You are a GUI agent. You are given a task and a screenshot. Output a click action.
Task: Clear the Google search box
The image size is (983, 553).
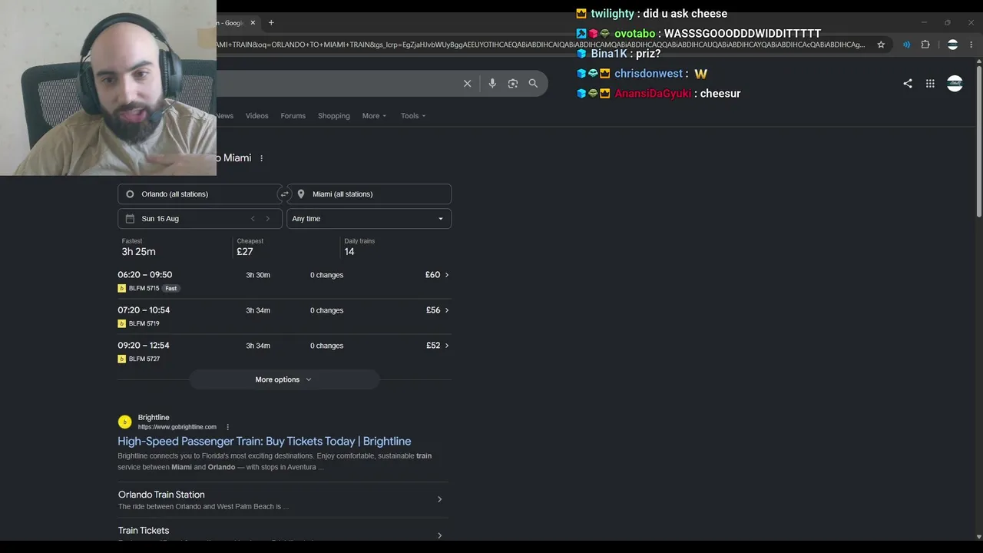coord(467,84)
